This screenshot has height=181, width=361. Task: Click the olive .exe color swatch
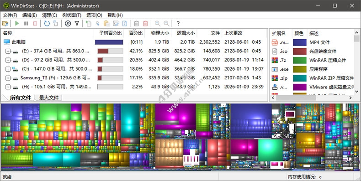(x=299, y=69)
